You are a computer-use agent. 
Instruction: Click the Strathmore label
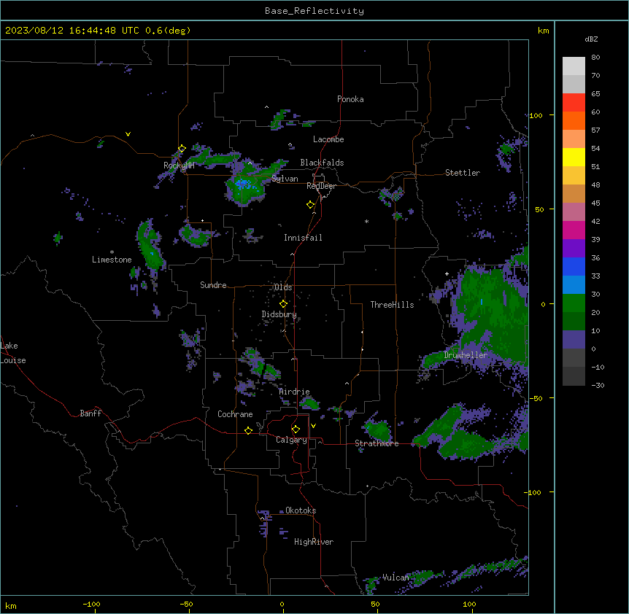pyautogui.click(x=377, y=443)
